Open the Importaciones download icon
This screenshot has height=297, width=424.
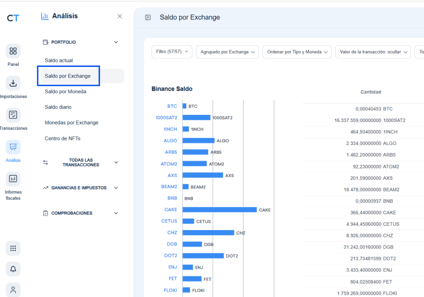[13, 83]
